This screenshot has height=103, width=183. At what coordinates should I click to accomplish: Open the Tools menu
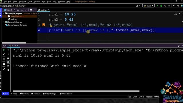tap(49, 1)
